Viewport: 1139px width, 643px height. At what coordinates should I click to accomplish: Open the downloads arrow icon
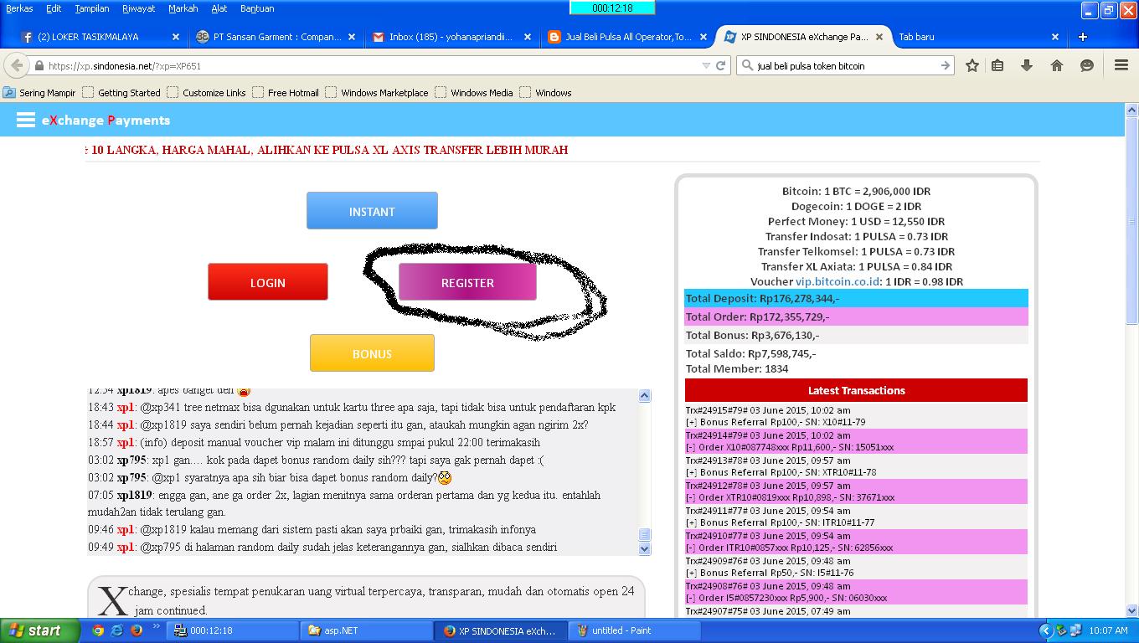tap(1026, 65)
